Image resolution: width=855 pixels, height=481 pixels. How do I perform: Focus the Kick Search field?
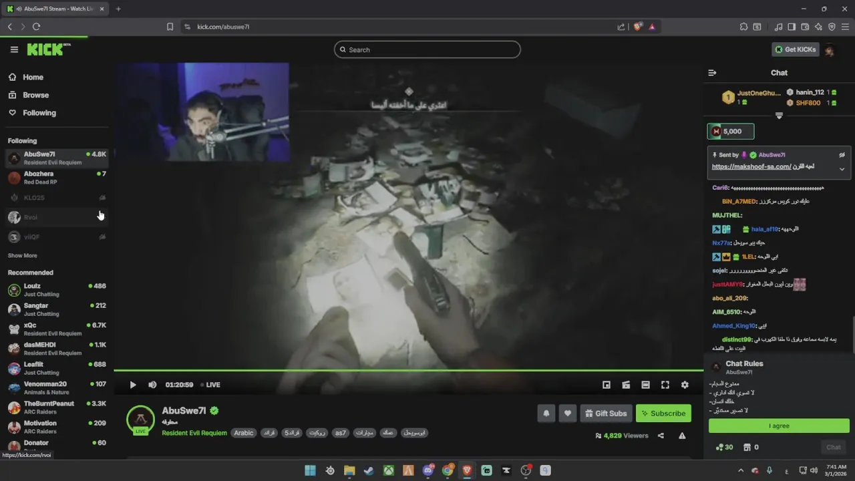[427, 49]
